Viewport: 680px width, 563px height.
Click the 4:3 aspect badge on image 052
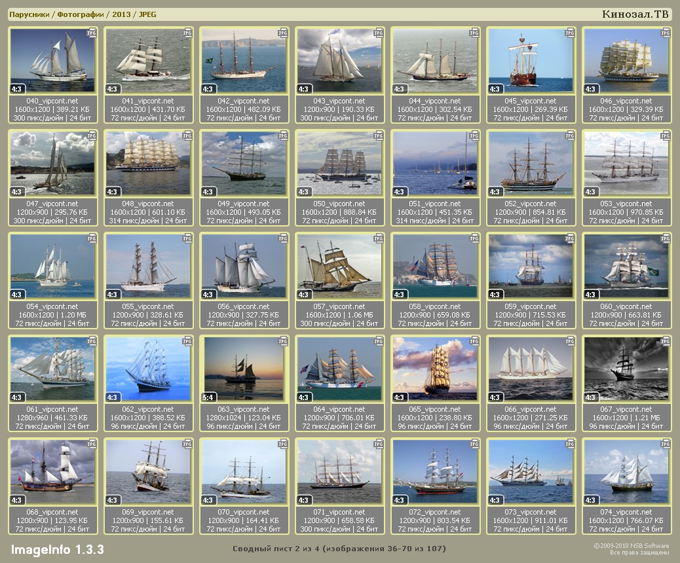point(495,192)
